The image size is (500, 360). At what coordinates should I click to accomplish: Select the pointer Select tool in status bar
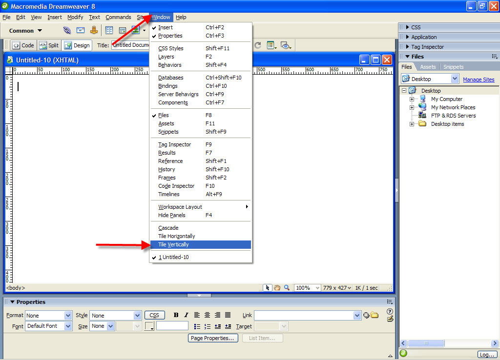point(267,288)
